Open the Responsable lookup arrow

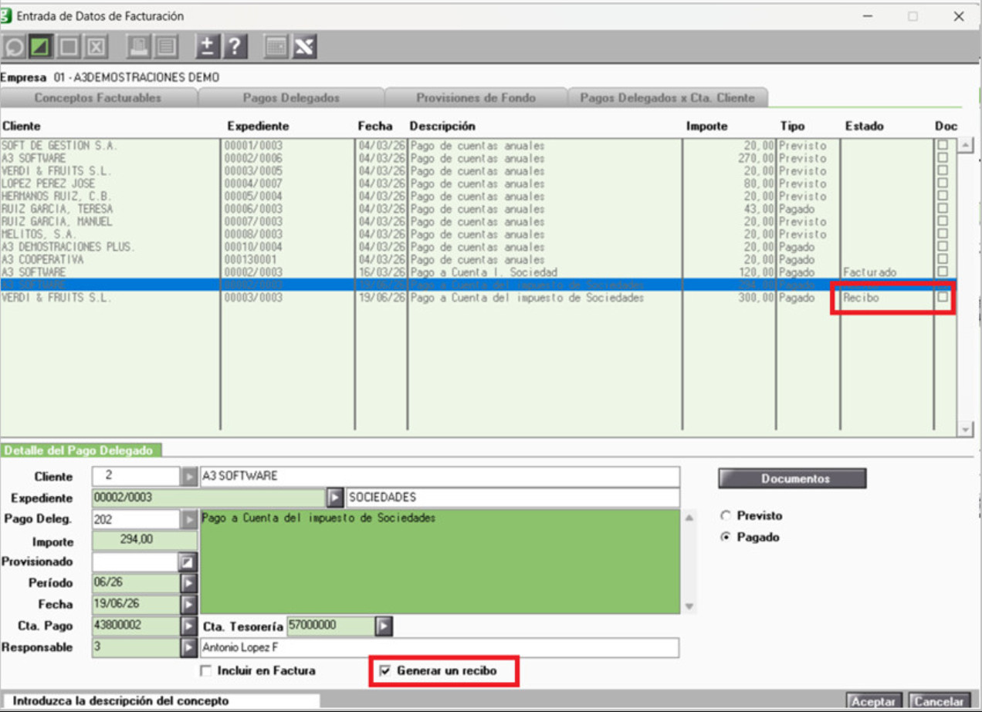tap(188, 647)
